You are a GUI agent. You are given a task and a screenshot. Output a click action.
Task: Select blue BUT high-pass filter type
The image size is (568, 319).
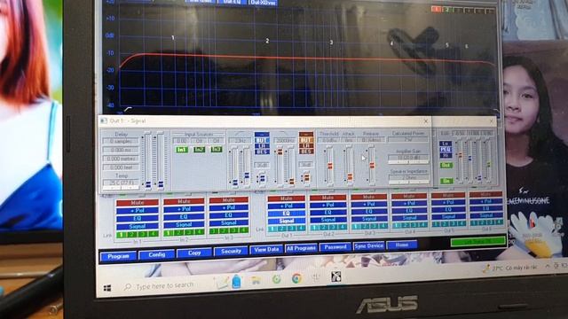tap(262, 140)
